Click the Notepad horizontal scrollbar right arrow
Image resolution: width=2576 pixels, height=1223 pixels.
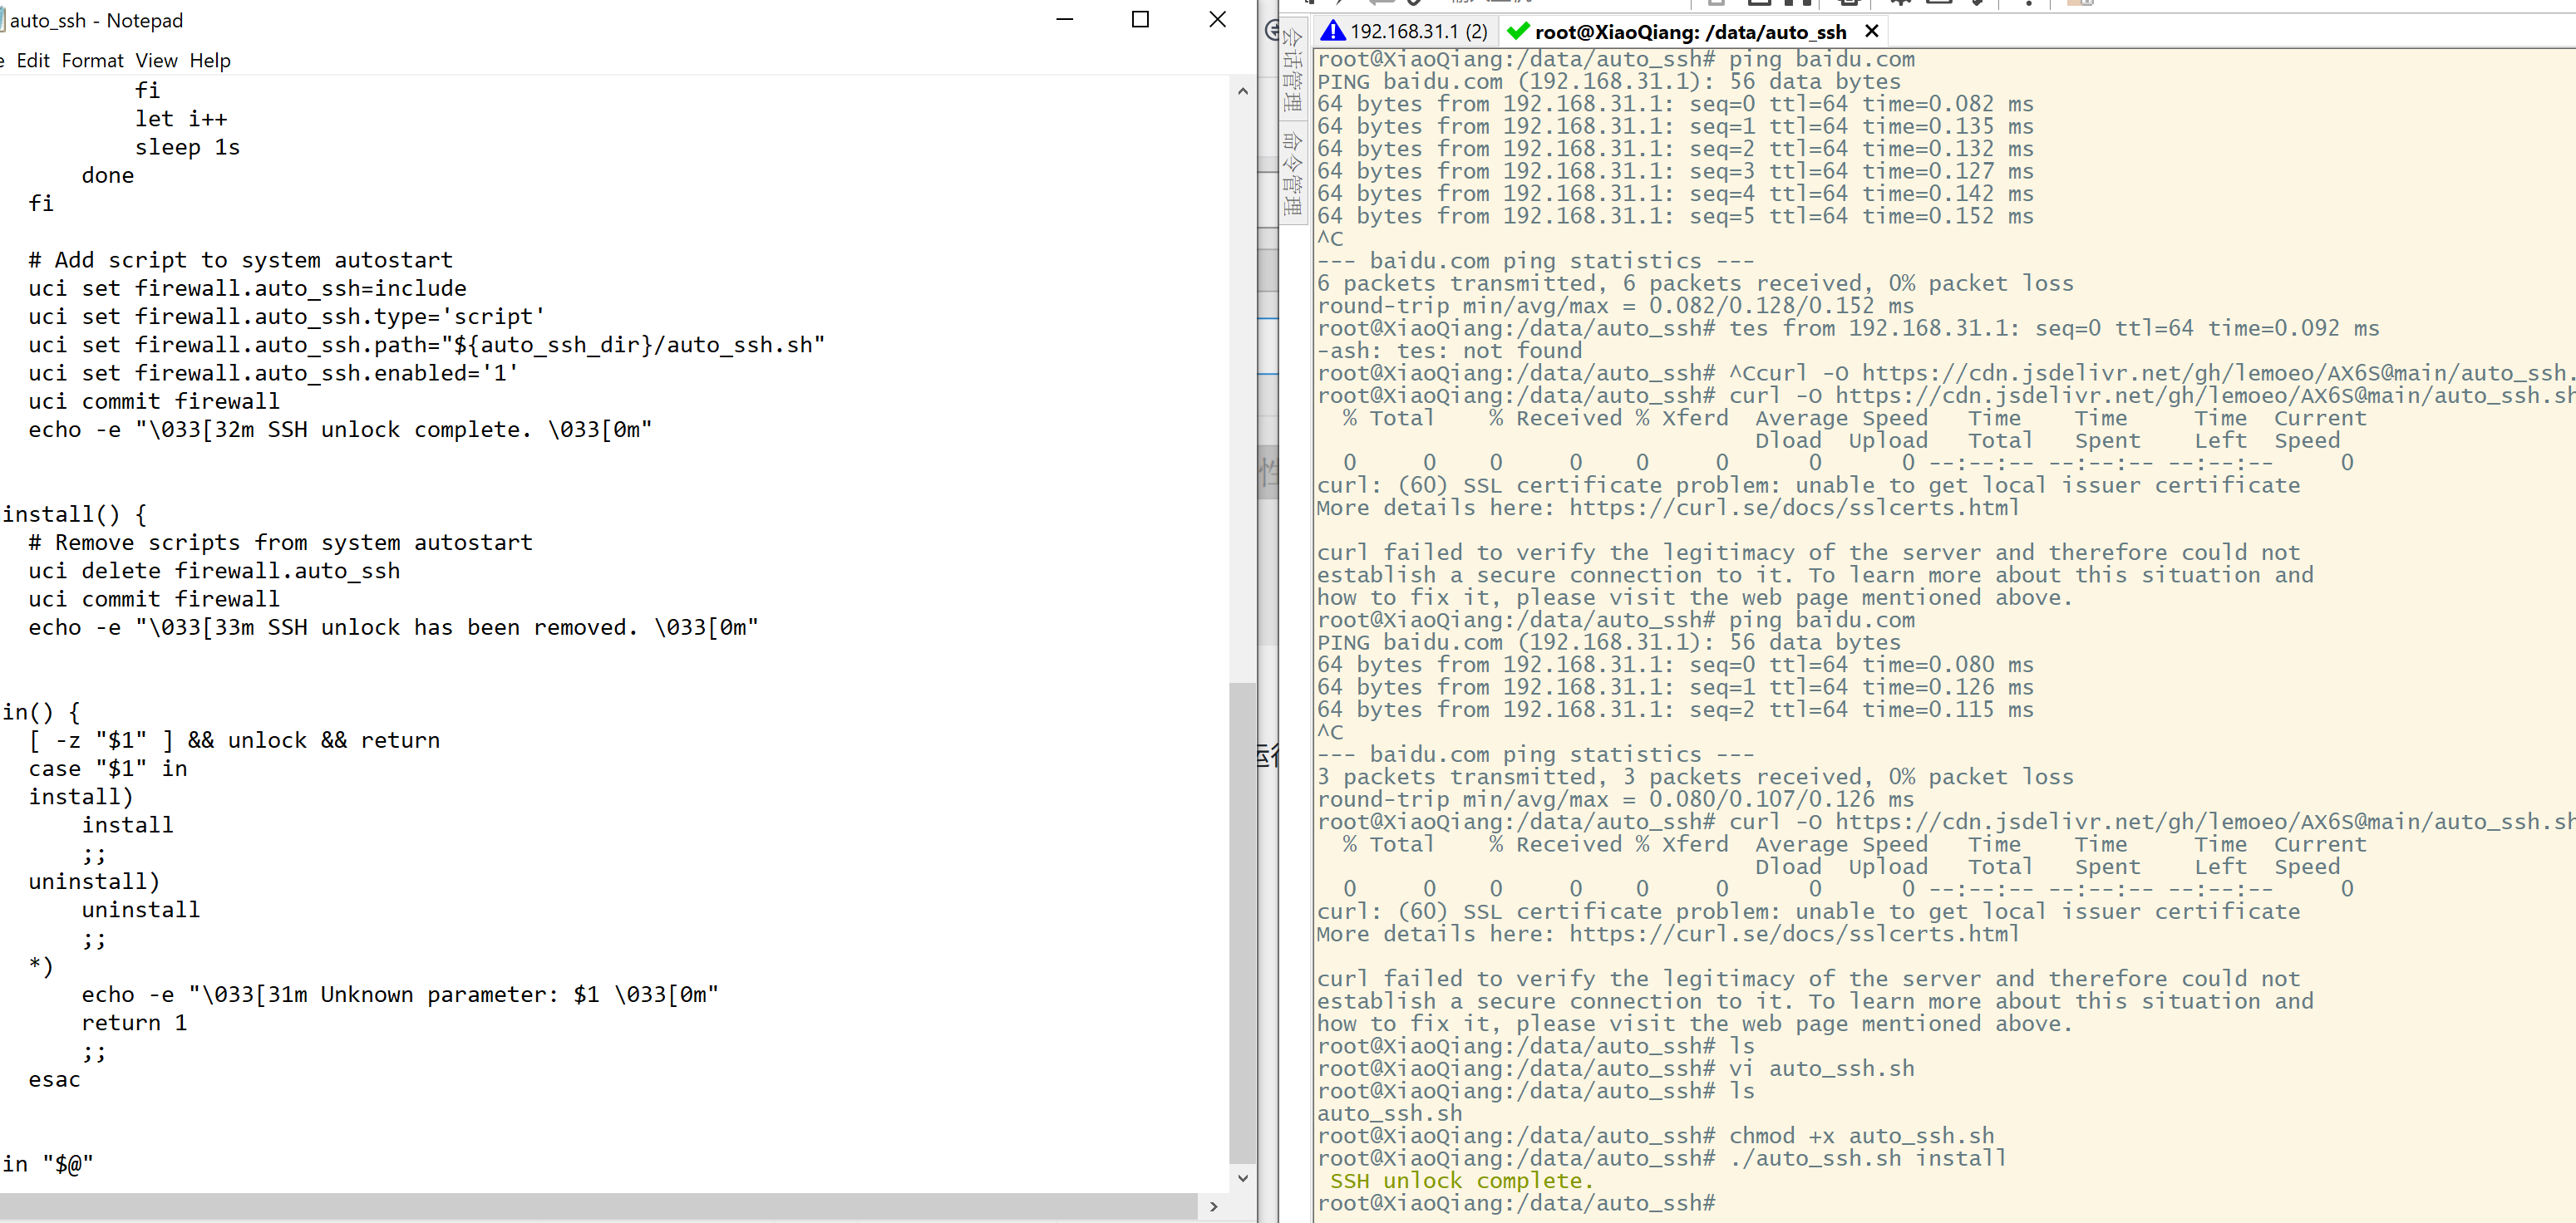pyautogui.click(x=1213, y=1206)
